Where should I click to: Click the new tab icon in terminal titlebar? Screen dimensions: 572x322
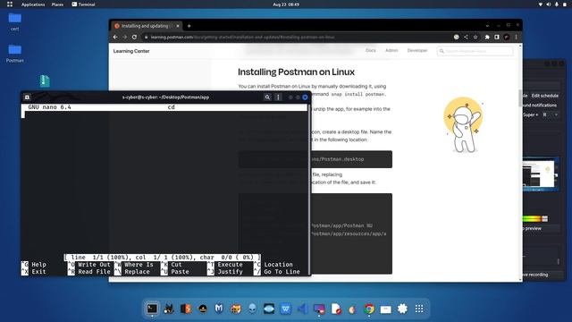pyautogui.click(x=27, y=97)
